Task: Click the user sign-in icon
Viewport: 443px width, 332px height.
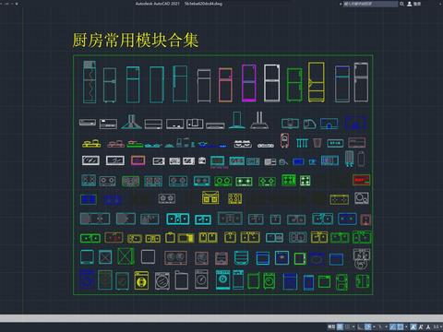Action: tap(410, 4)
